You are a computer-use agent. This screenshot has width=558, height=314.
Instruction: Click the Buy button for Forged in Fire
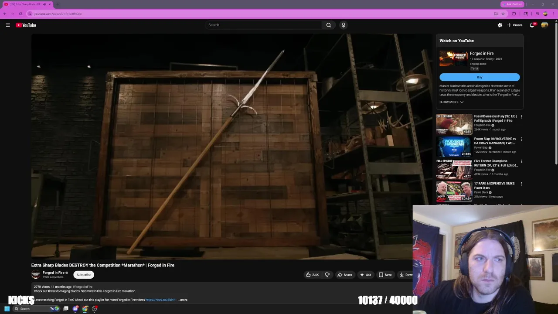click(480, 77)
